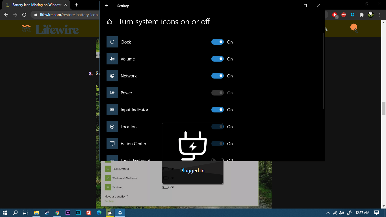Open Steam from the taskbar
The width and height of the screenshot is (386, 217).
point(47,213)
